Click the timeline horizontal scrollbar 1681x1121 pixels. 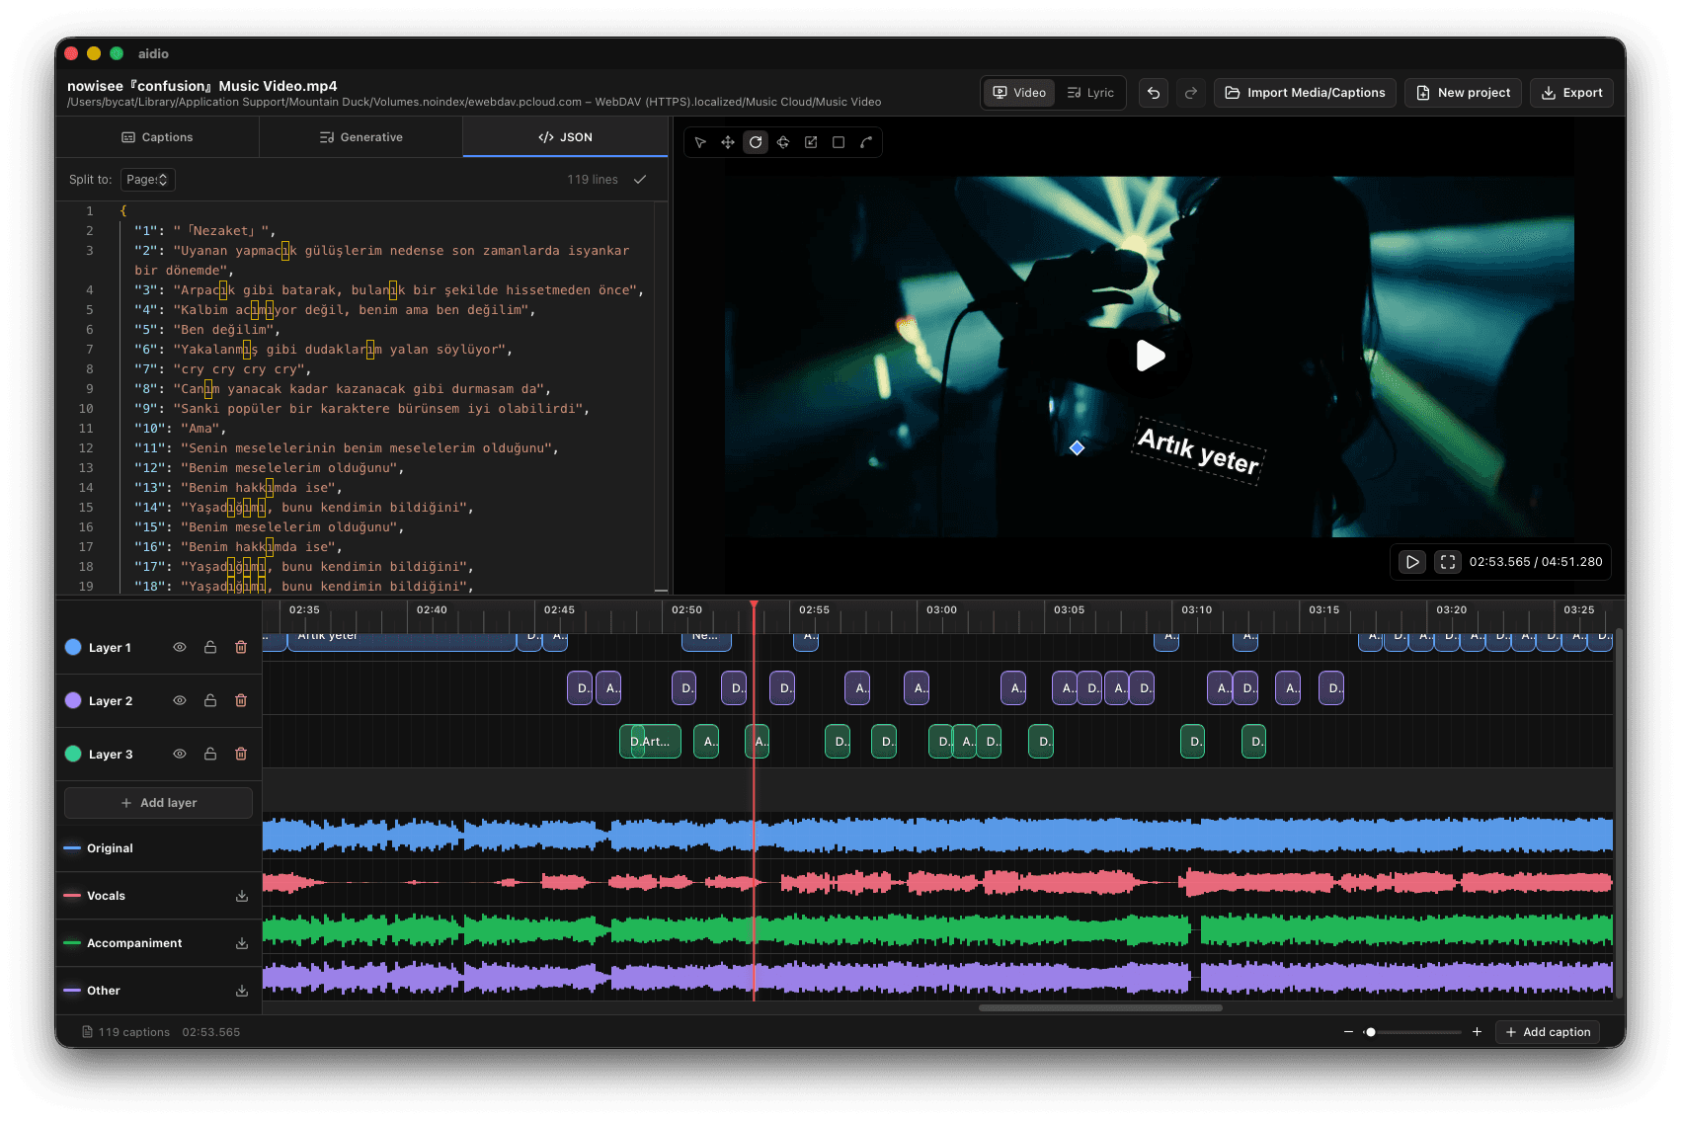(1100, 1008)
